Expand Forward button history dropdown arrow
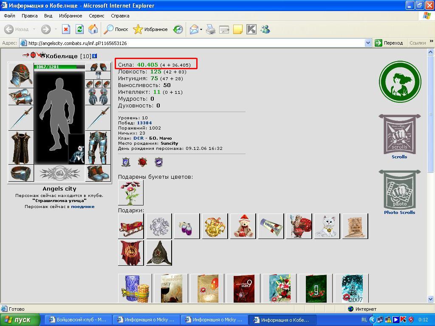Viewport: 435px width, 326px height. 56,29
